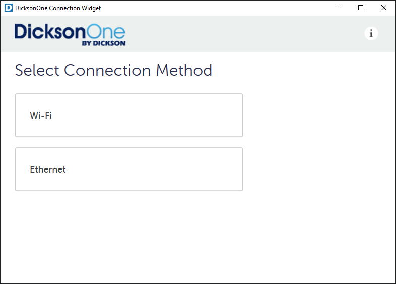Image resolution: width=396 pixels, height=284 pixels.
Task: Choose Wi-Fi as the connection method
Action: pos(129,115)
